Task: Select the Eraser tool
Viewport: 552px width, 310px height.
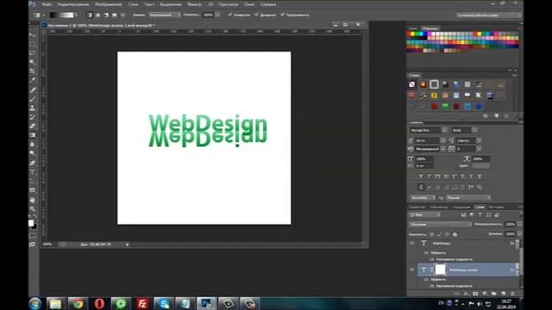Action: [33, 127]
